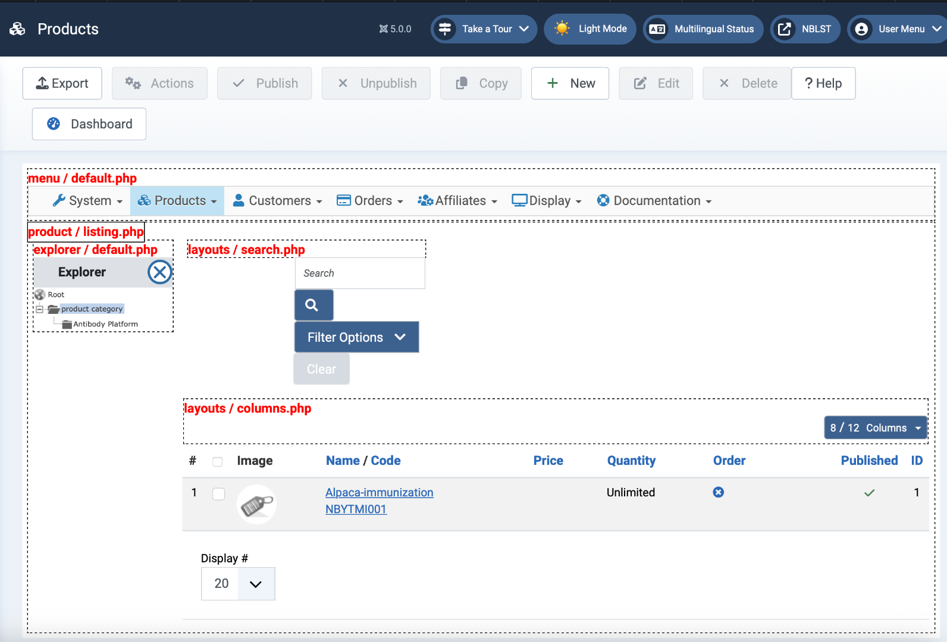Click the Joomla 5.0.0 version icon
This screenshot has height=642, width=947.
point(384,29)
